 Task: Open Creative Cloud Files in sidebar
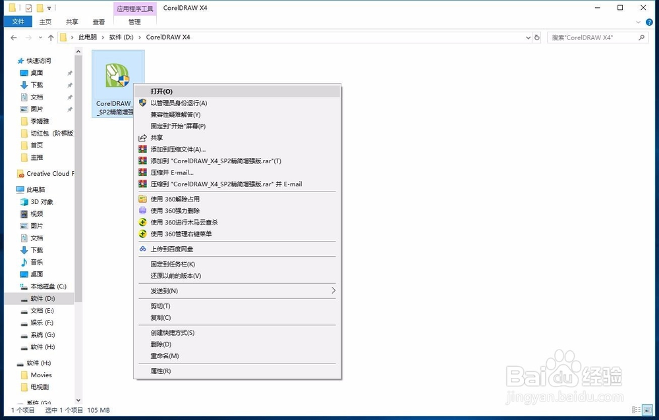click(45, 173)
